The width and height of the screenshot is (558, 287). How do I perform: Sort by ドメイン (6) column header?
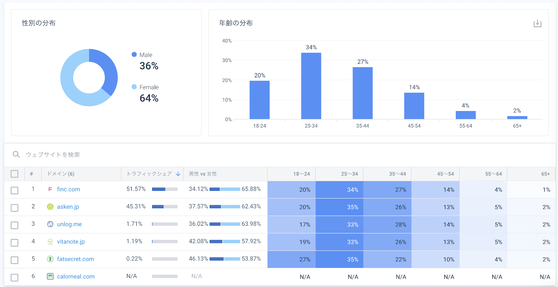(61, 174)
